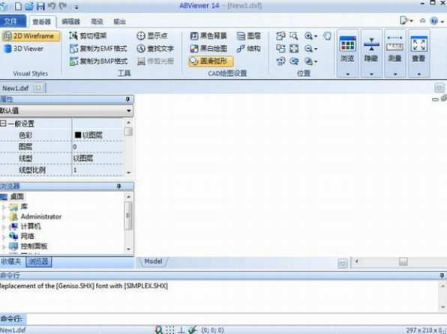447x334 pixels.
Task: Click the ribbon help question mark icon
Action: (x=434, y=21)
